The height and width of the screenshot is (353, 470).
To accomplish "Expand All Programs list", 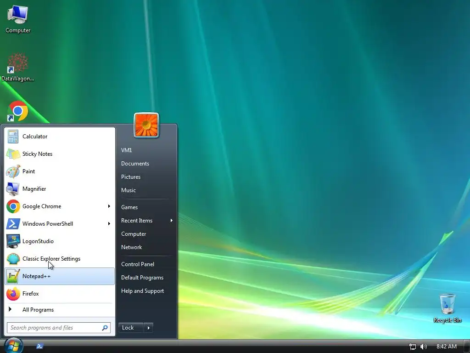I will coord(60,310).
